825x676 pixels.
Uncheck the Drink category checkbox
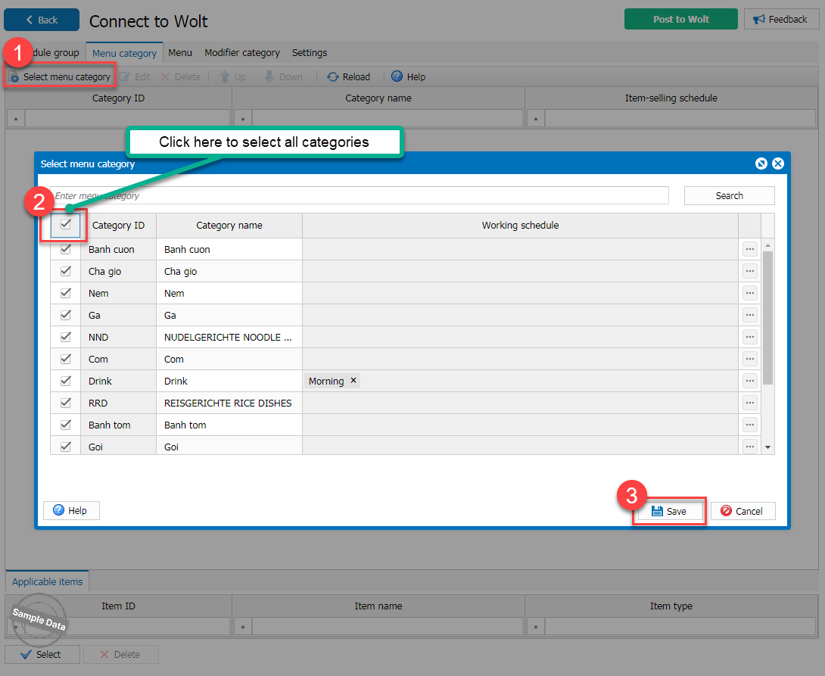(x=65, y=381)
